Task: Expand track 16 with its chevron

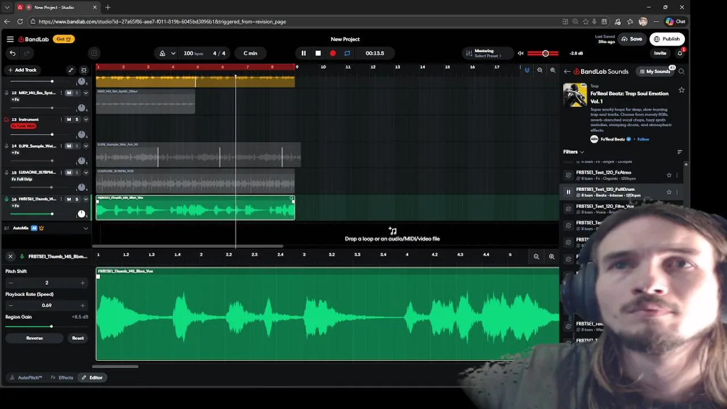Action: click(86, 199)
